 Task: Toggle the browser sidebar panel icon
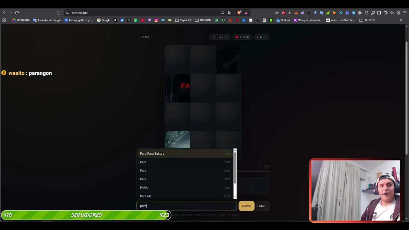pos(379,13)
